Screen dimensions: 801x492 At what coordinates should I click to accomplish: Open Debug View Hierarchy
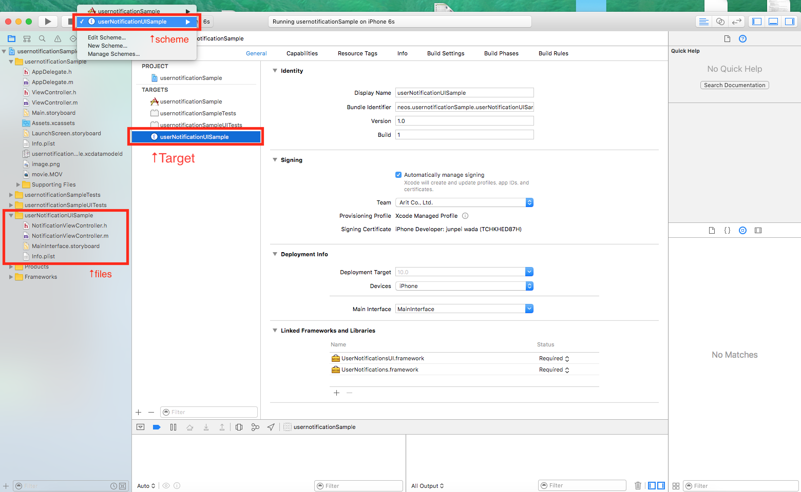[239, 427]
